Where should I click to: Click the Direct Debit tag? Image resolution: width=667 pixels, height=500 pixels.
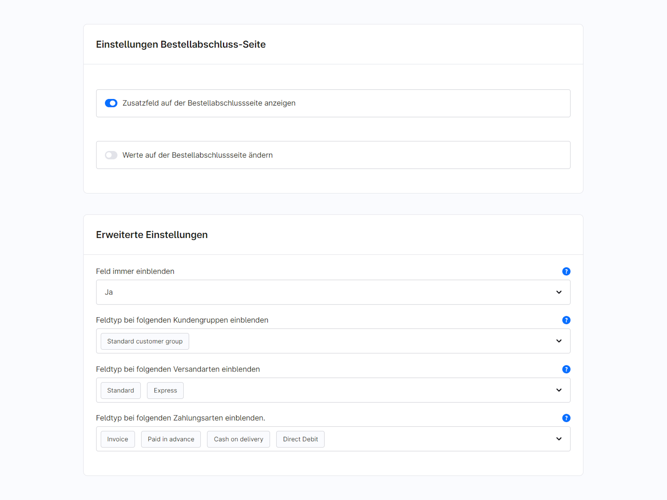tap(300, 439)
